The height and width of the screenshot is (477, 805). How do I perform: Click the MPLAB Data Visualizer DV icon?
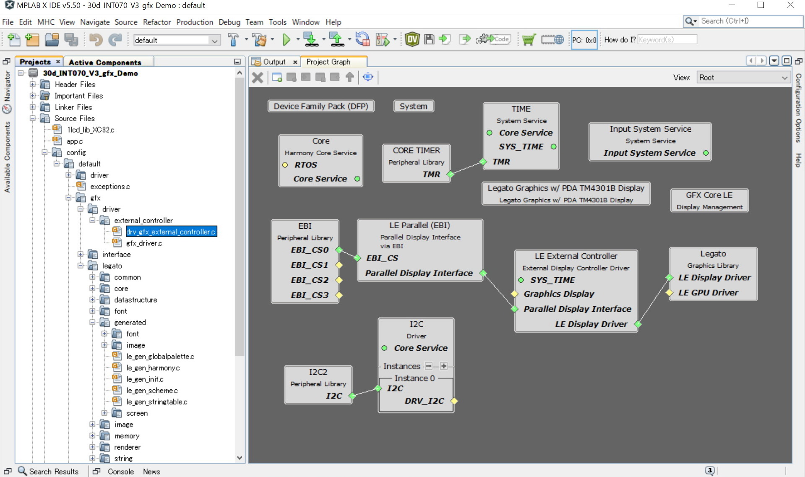click(412, 40)
